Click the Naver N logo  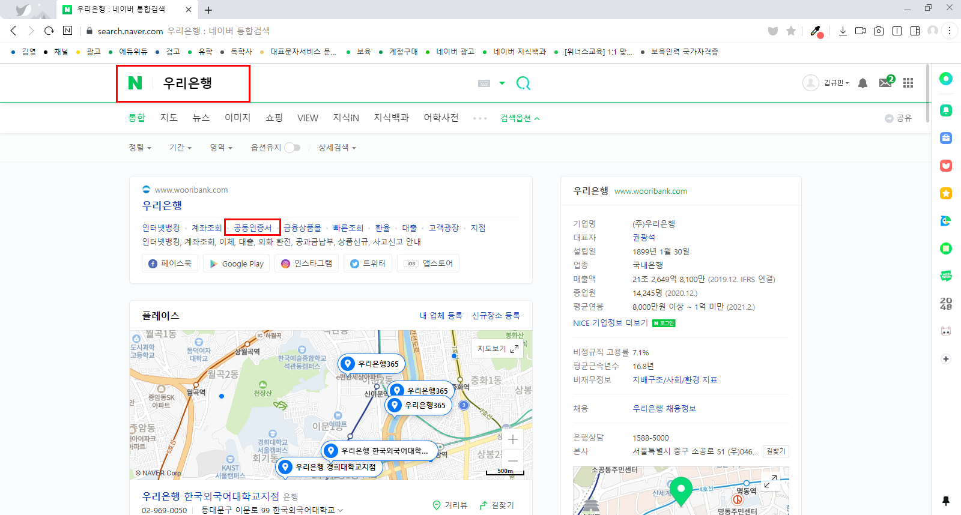click(135, 83)
